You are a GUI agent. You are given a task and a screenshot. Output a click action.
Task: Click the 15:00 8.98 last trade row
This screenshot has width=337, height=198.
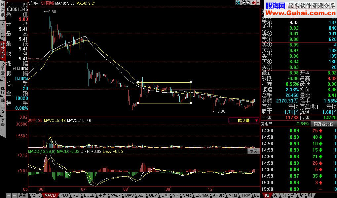pyautogui.click(x=299, y=189)
